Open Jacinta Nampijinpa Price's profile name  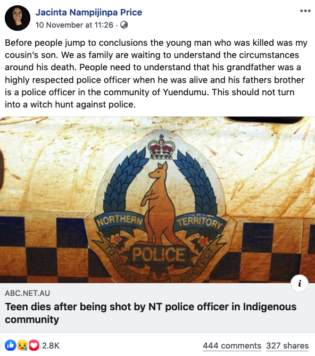pos(89,12)
